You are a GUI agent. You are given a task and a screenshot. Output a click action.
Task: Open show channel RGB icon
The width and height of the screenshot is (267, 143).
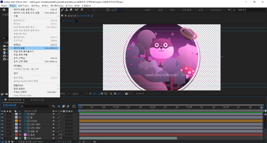click(x=111, y=94)
